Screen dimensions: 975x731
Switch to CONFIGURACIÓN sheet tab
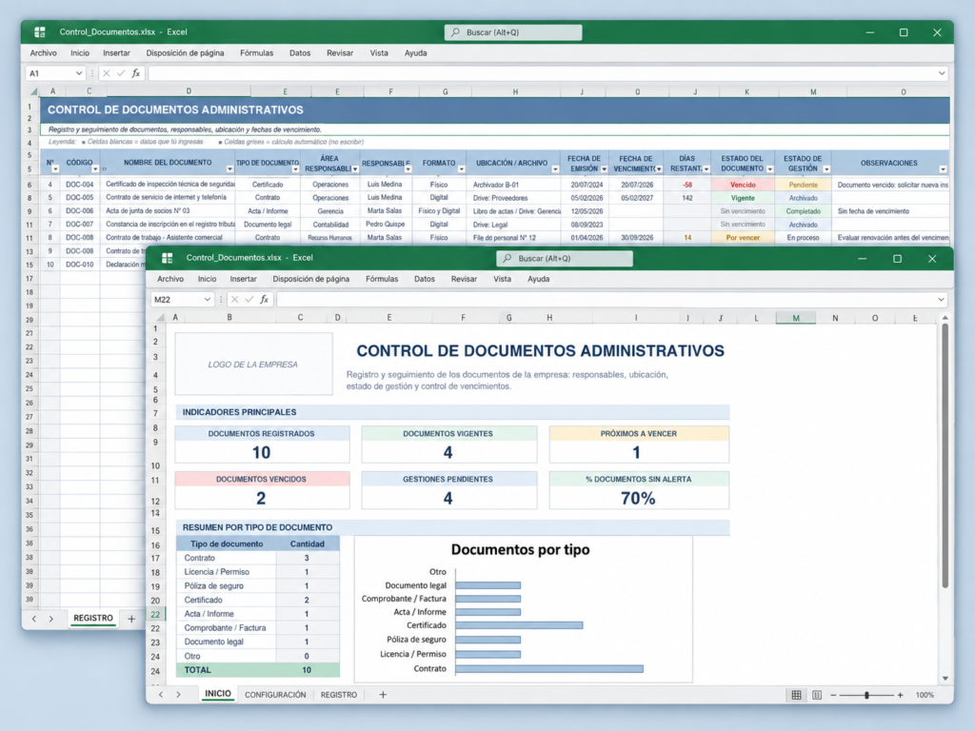(275, 695)
